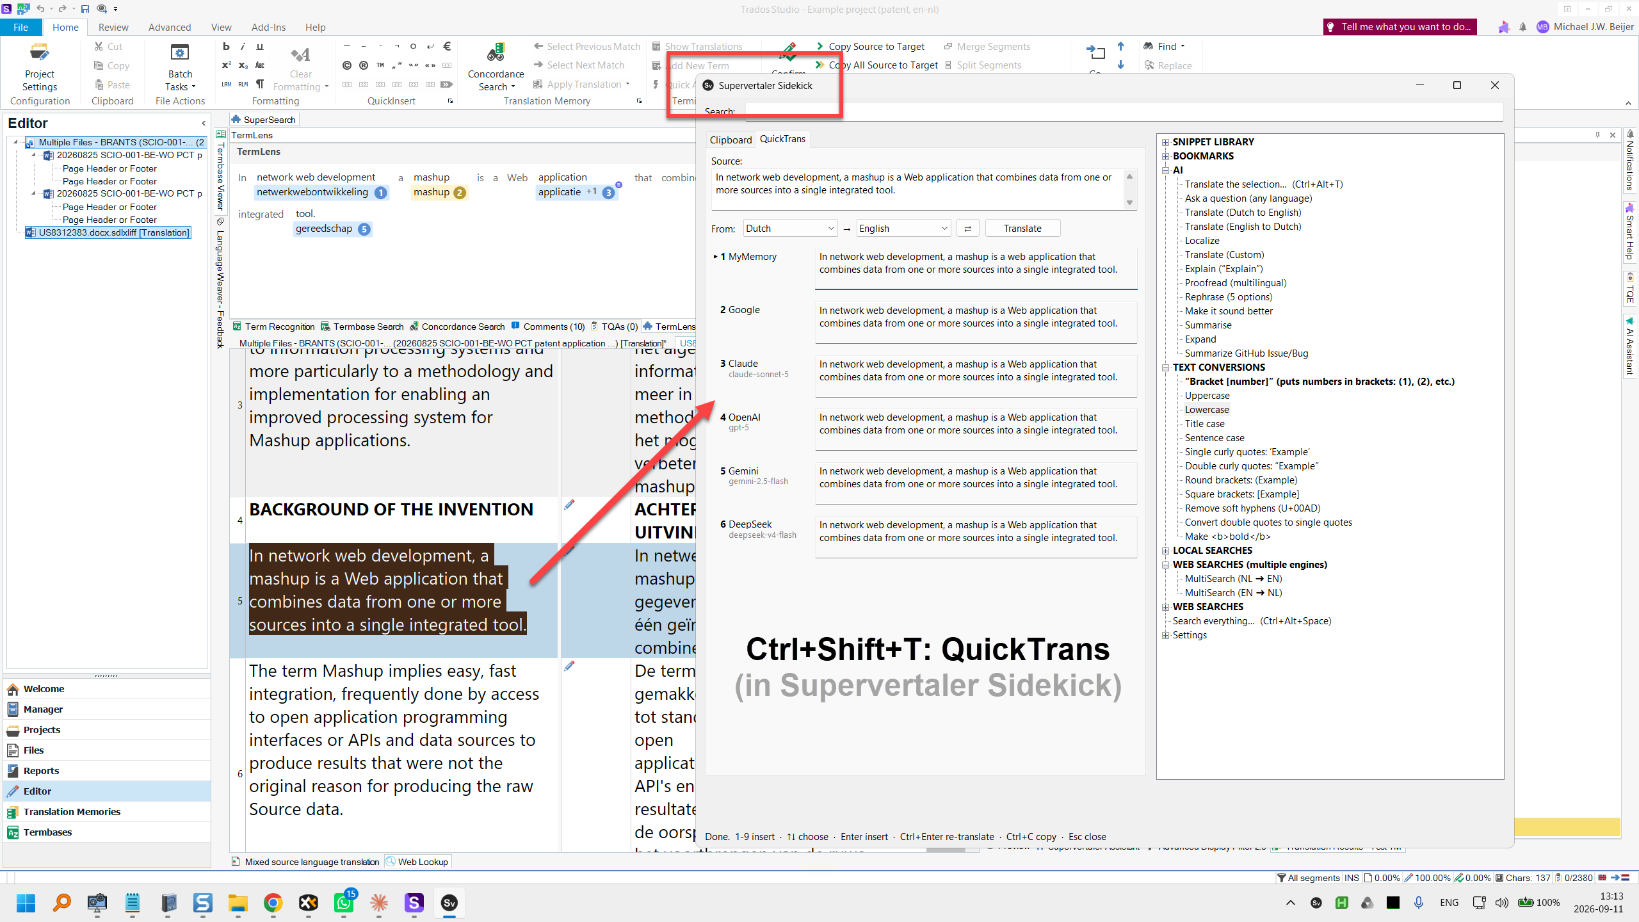1639x922 pixels.
Task: Open the Advanced ribbon tab
Action: point(170,27)
